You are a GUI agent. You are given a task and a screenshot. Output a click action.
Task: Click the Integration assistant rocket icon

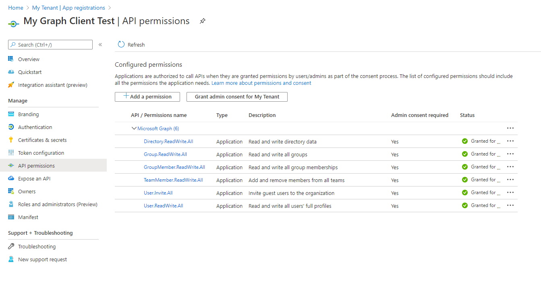(x=11, y=85)
